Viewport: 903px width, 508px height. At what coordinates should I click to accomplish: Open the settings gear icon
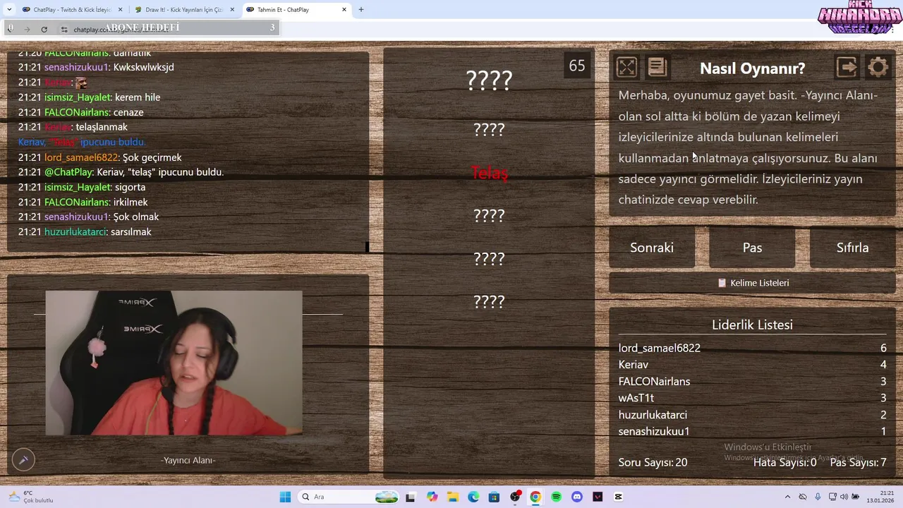tap(878, 67)
